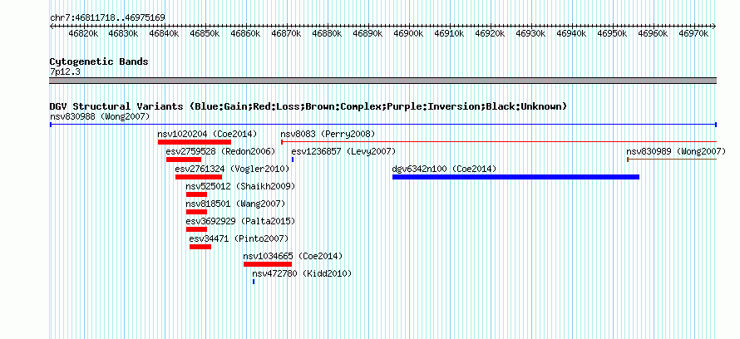Click esv2761324 (Vogler2010) label
The height and width of the screenshot is (339, 740).
(x=232, y=169)
